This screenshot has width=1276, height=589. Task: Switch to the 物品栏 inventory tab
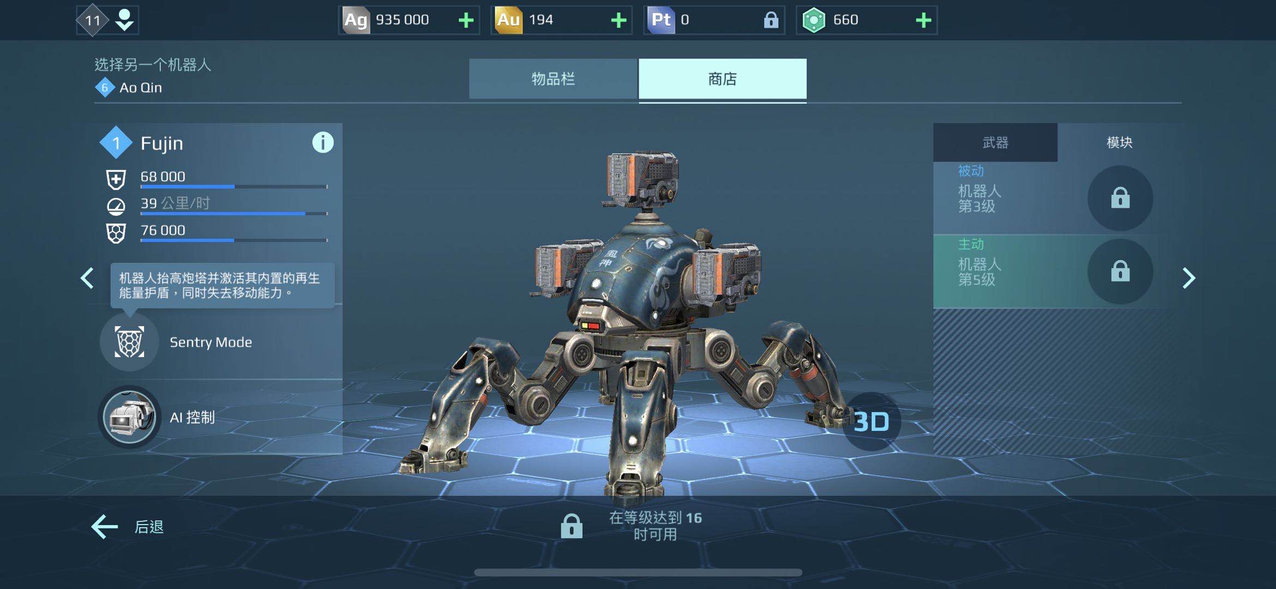tap(553, 79)
